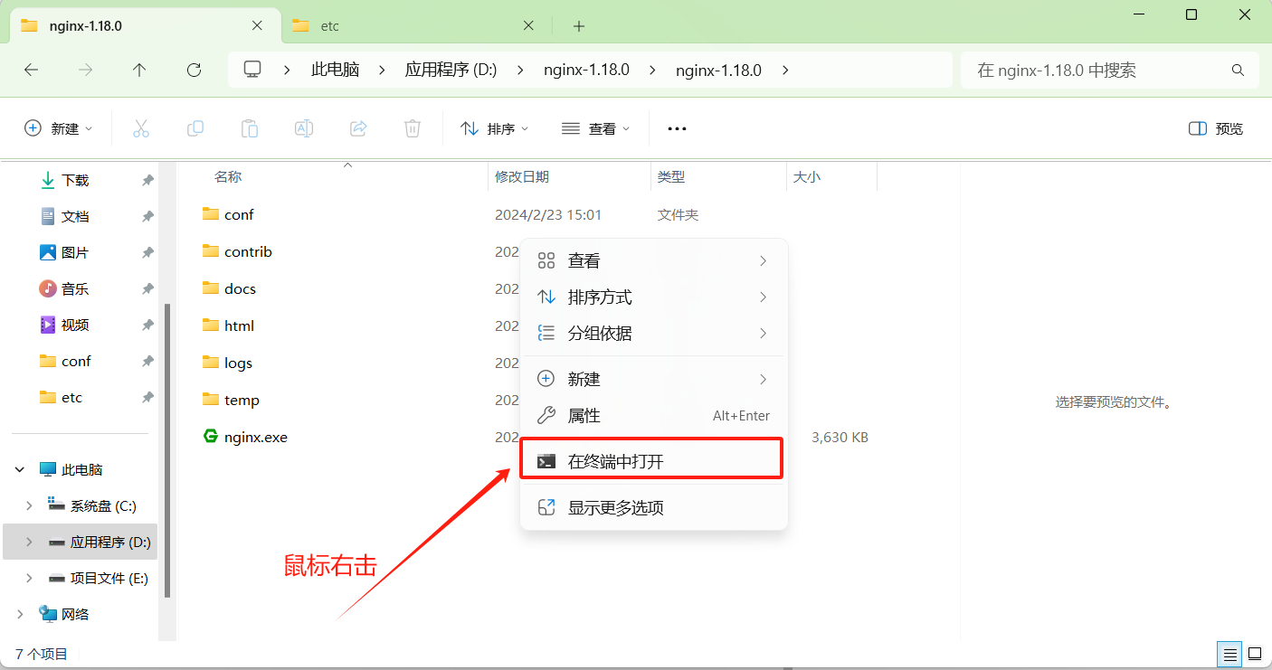1272x670 pixels.
Task: Open 排序方式 submenu in context menu
Action: pos(653,297)
